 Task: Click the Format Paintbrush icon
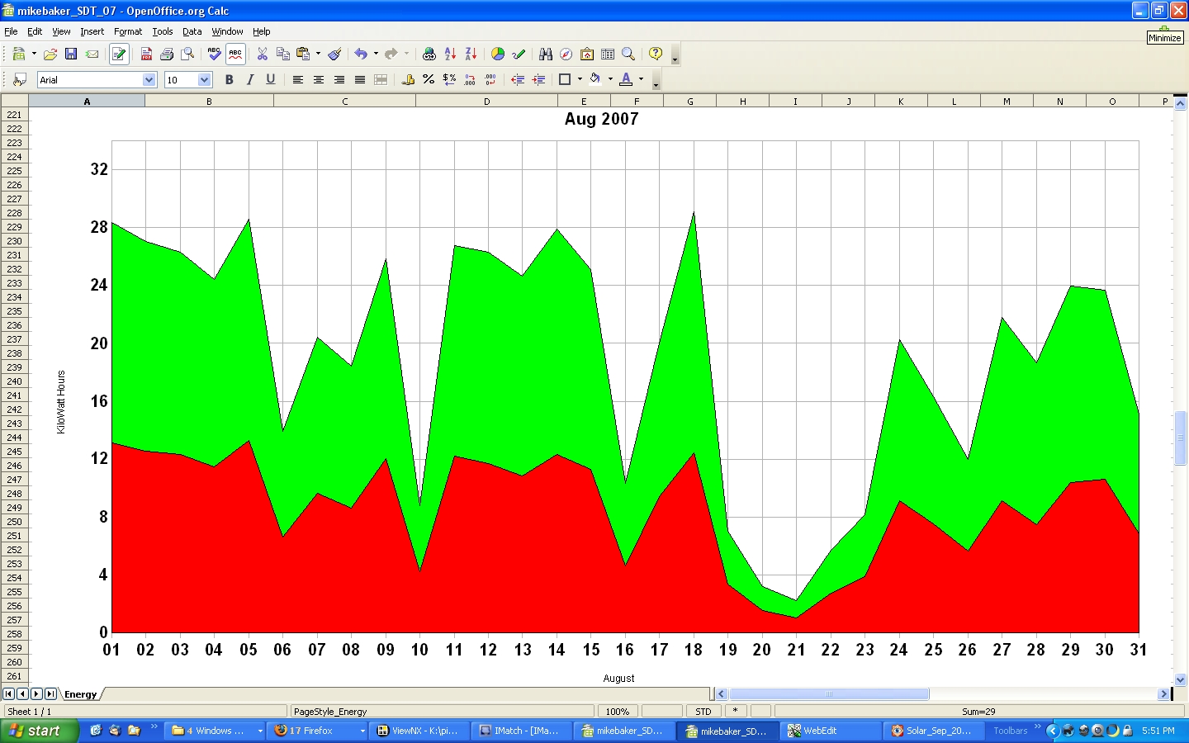(334, 54)
